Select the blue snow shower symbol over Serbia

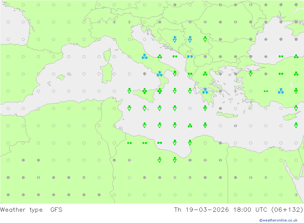[190, 39]
